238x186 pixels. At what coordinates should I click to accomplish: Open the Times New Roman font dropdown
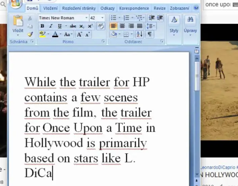(86, 18)
